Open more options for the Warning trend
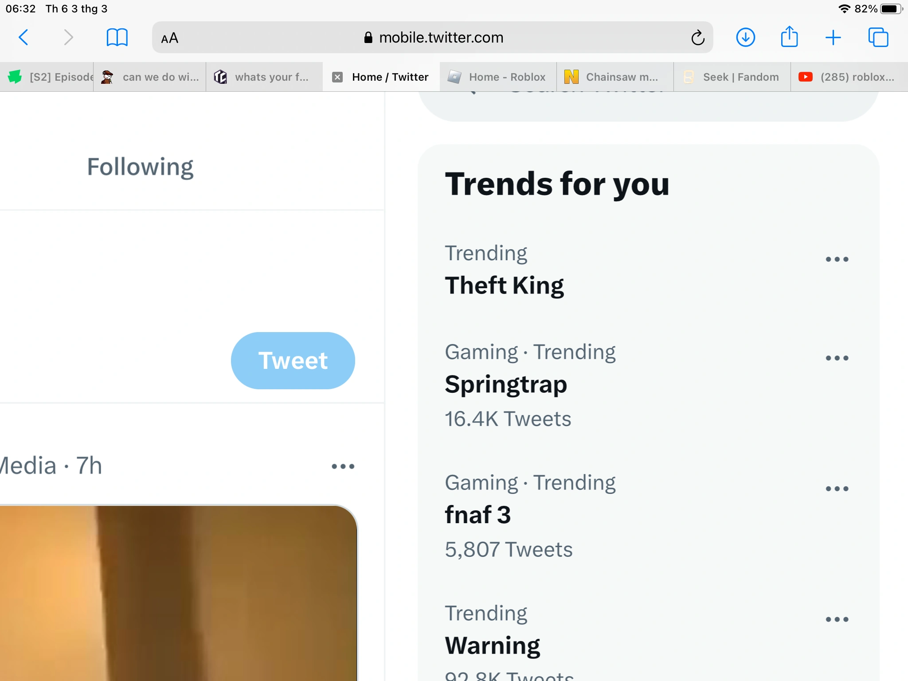This screenshot has height=681, width=908. pyautogui.click(x=837, y=619)
